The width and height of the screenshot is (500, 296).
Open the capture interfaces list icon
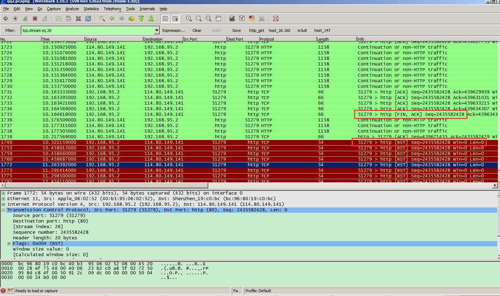6,19
